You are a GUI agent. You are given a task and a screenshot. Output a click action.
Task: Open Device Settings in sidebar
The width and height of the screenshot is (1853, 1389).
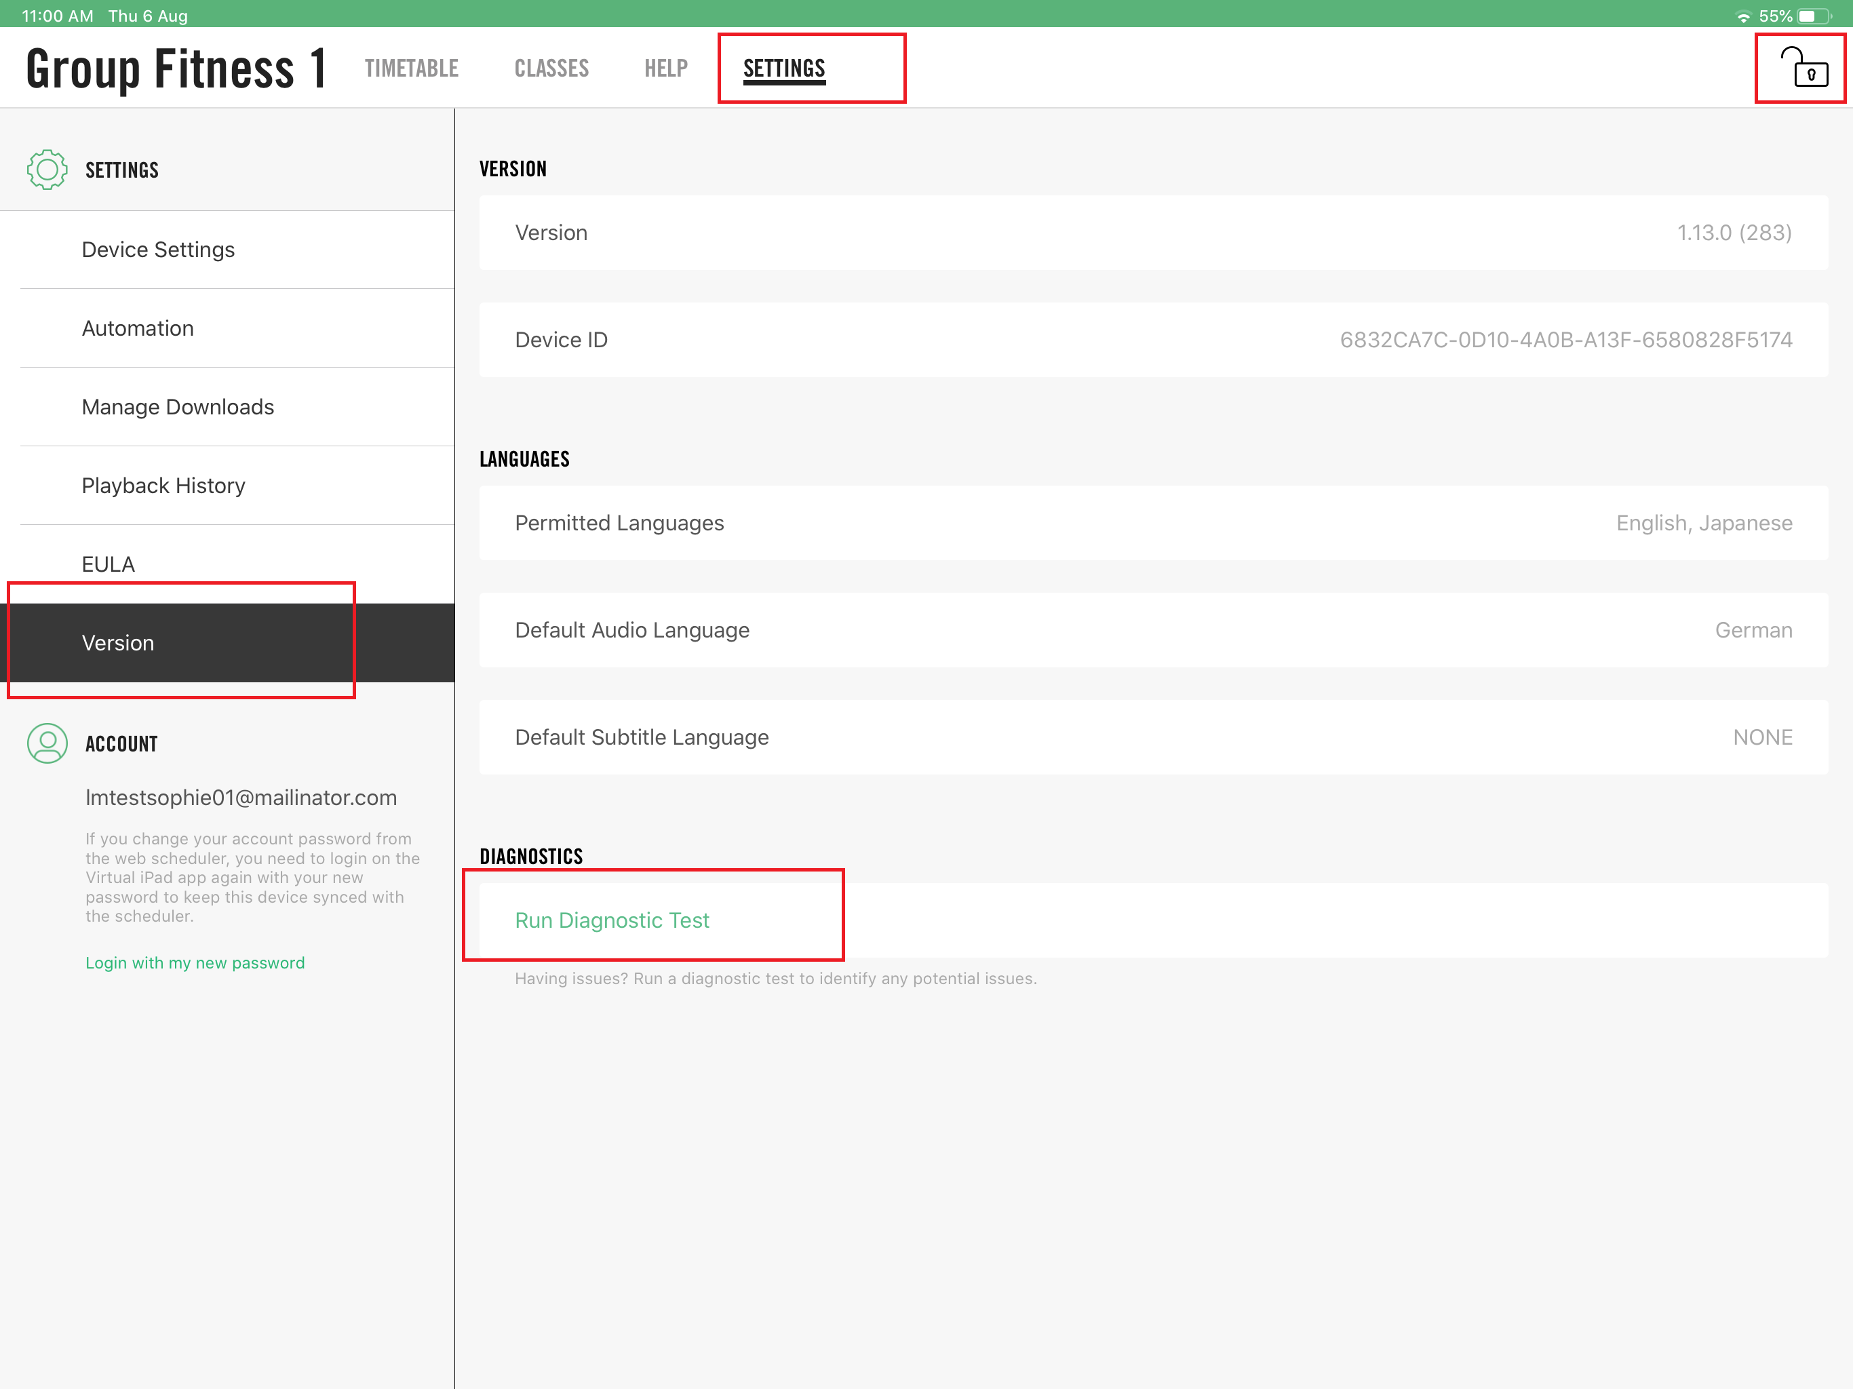[x=158, y=250]
